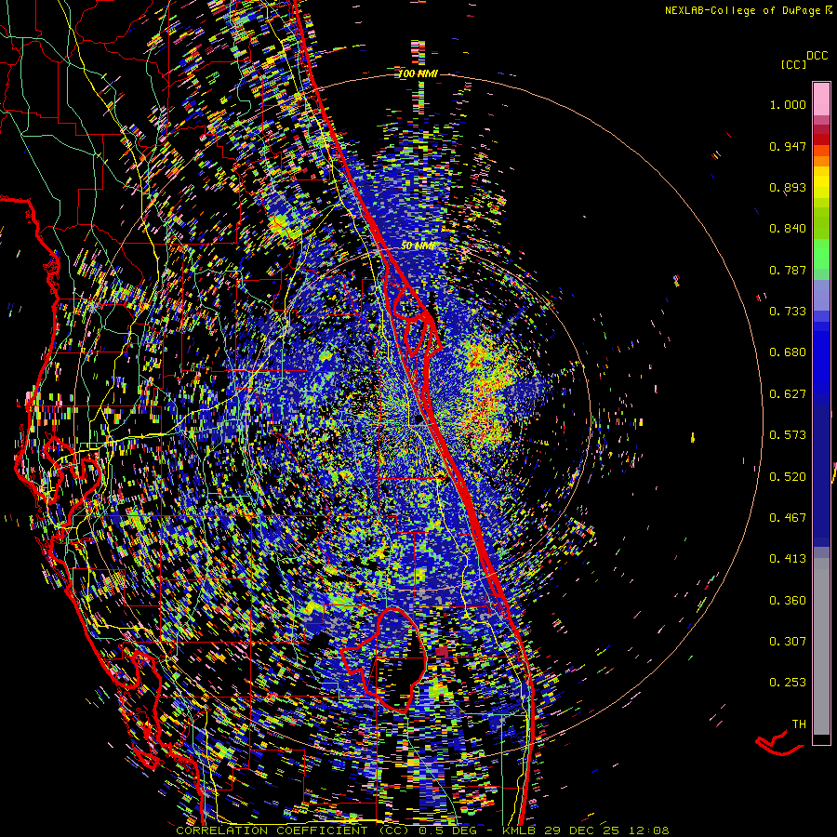Click the 1.000 value on the legend
The image size is (837, 837).
(788, 104)
